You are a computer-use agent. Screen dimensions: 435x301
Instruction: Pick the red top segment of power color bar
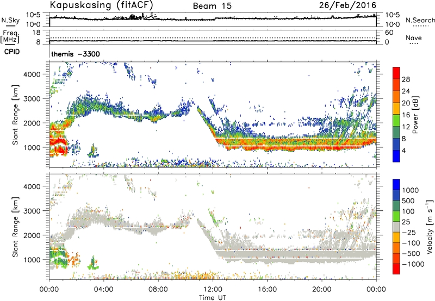tap(396, 73)
